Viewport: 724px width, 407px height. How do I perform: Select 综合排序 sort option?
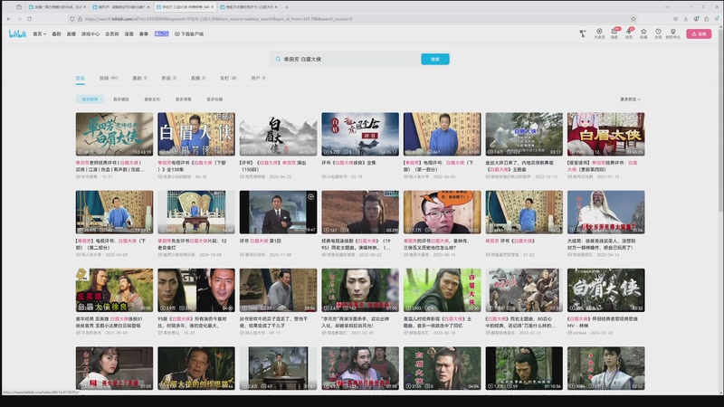pyautogui.click(x=90, y=99)
